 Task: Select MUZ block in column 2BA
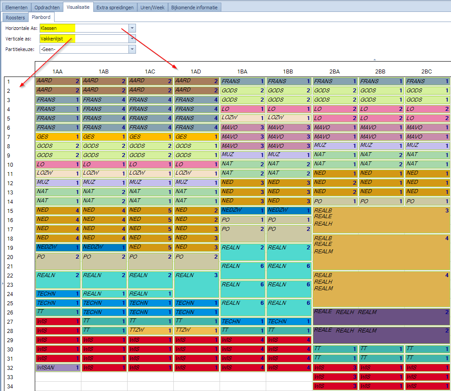pos(335,146)
